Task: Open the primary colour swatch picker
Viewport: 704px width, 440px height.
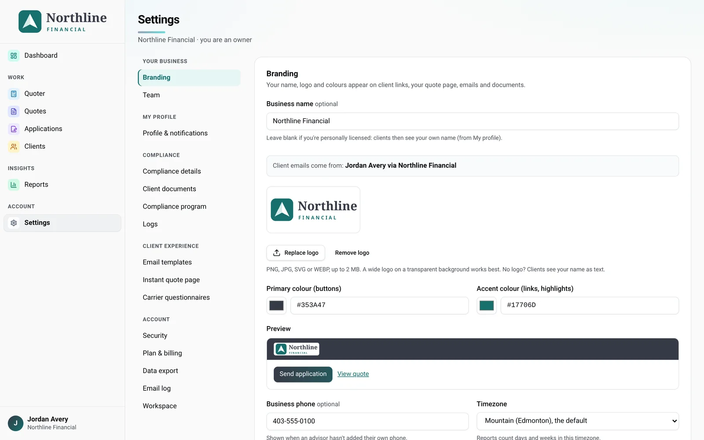Action: pyautogui.click(x=276, y=305)
